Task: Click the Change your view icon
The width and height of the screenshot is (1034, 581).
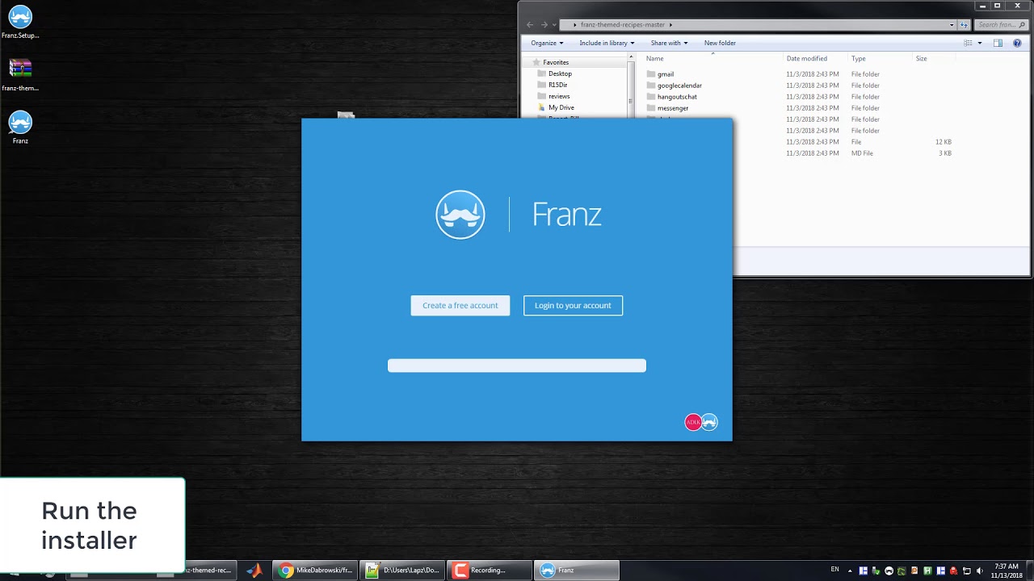Action: (x=968, y=43)
